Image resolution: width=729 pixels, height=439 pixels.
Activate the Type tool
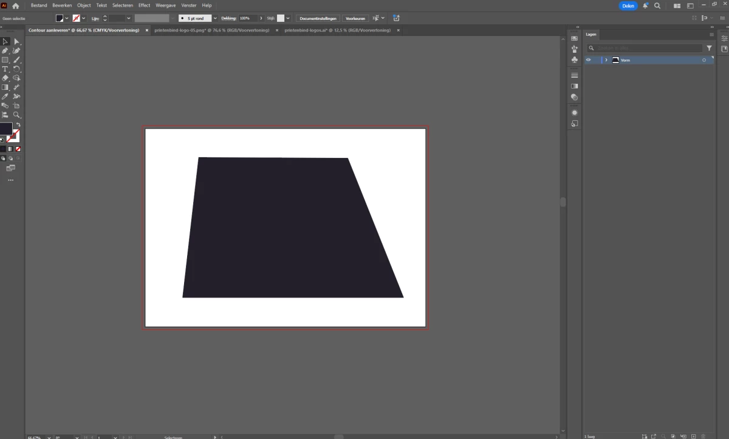pos(5,69)
